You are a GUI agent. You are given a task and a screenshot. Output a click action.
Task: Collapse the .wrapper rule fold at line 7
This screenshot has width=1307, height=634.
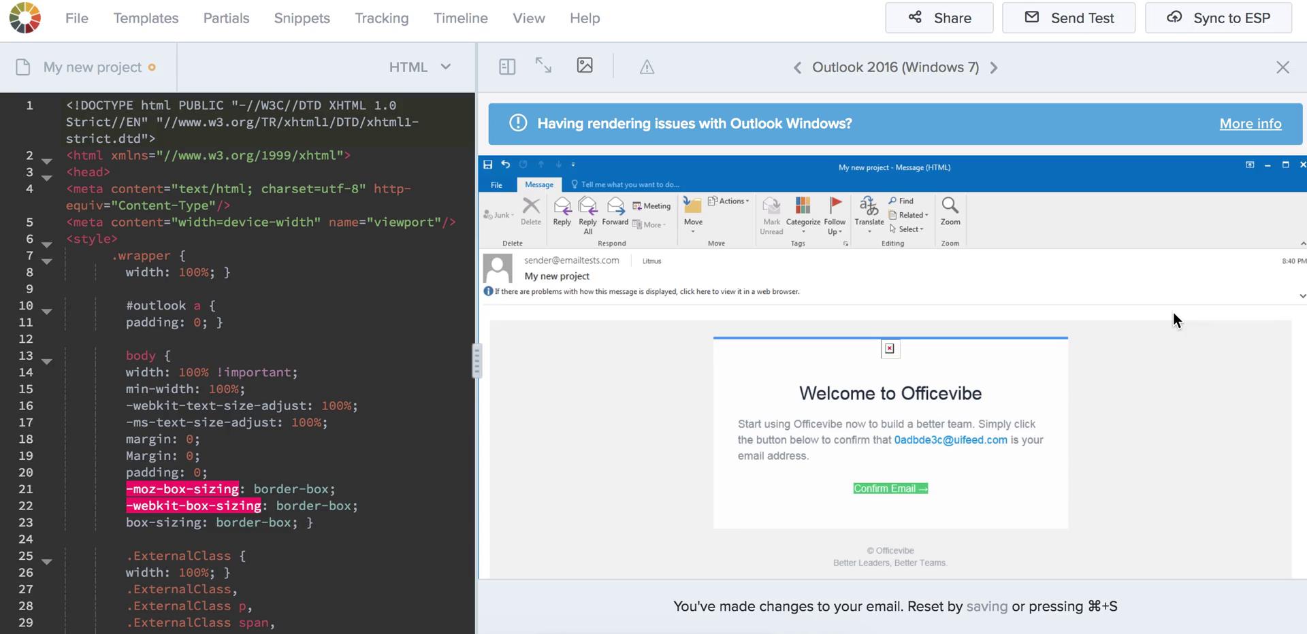[47, 261]
